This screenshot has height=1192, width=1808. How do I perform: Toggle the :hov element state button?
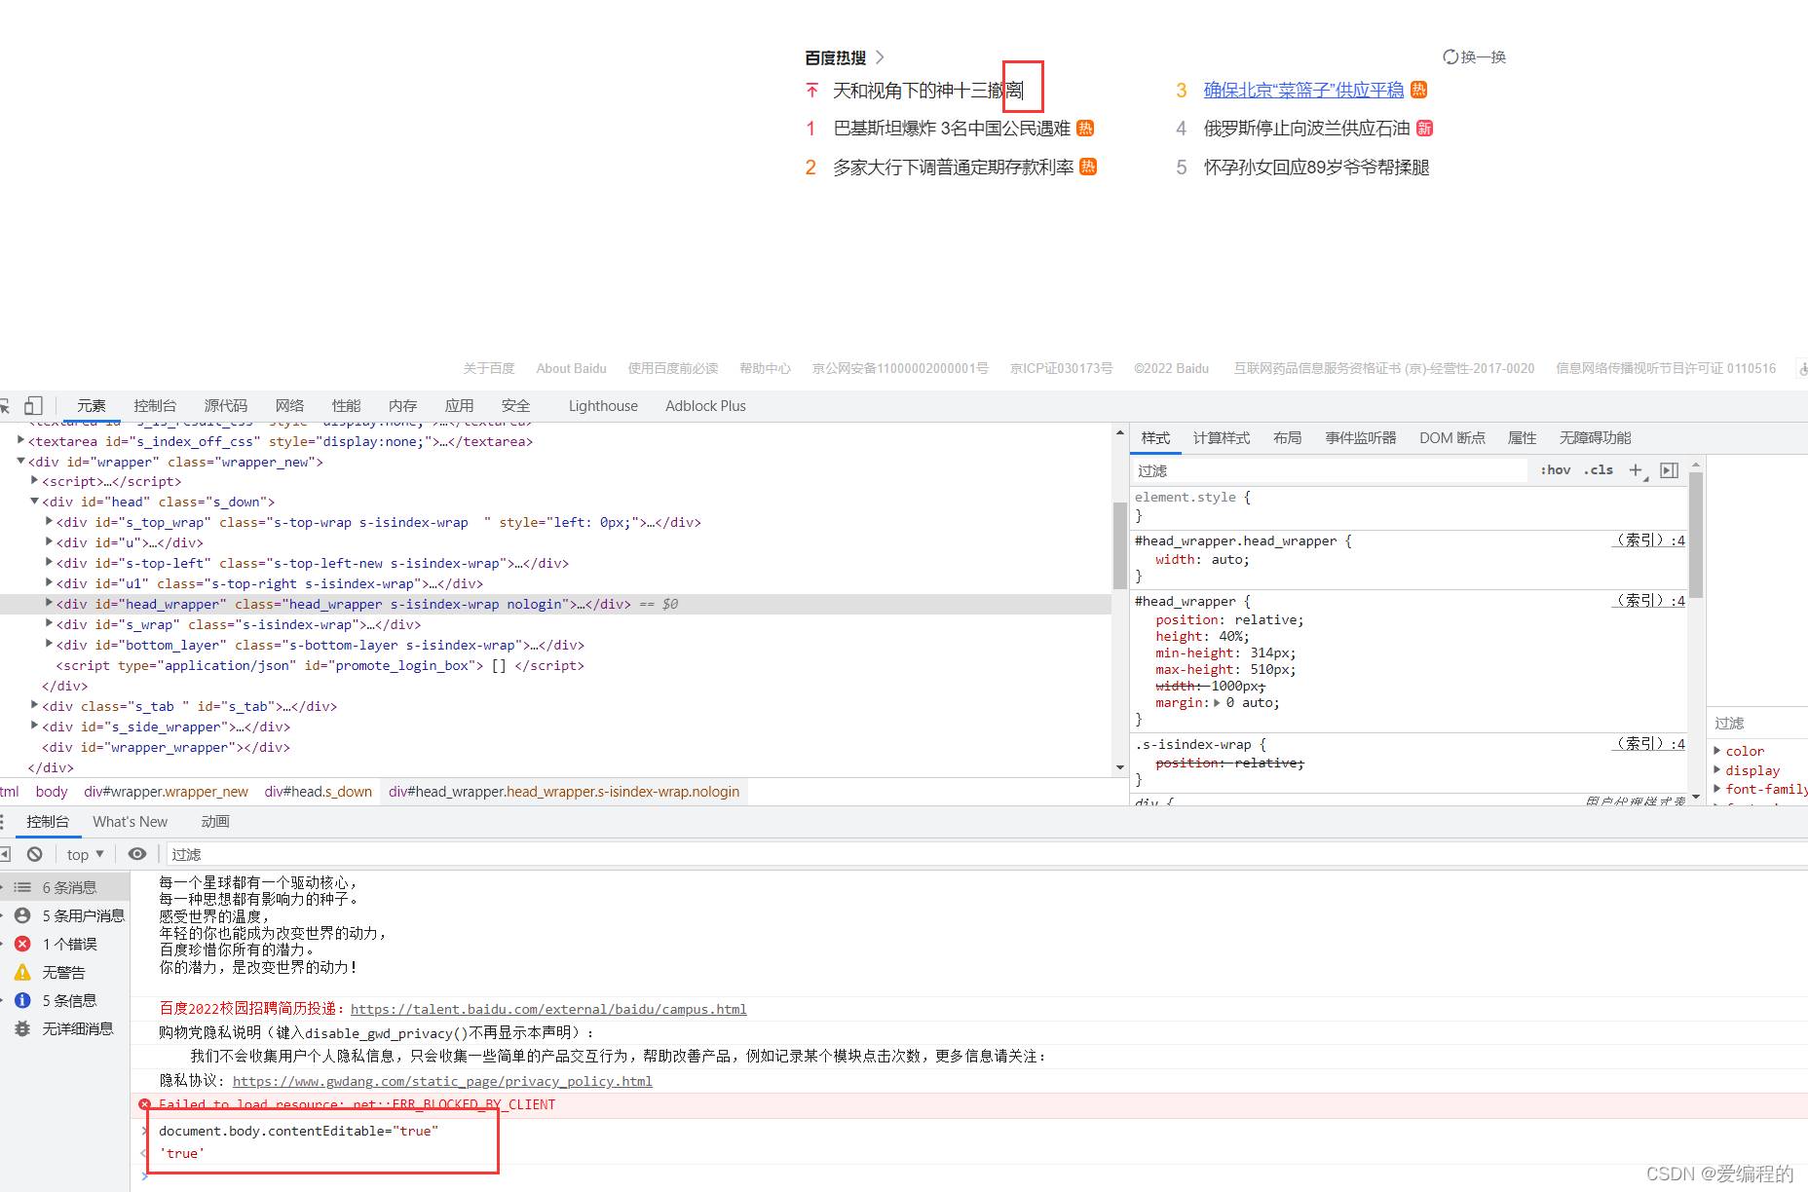pyautogui.click(x=1556, y=470)
